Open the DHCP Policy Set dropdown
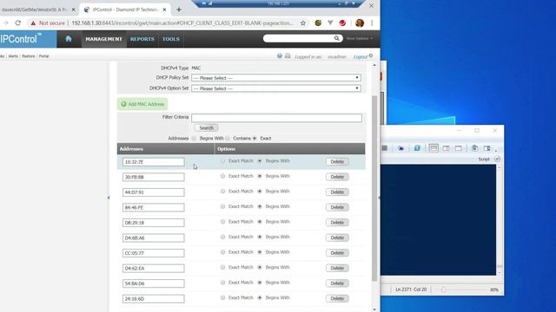This screenshot has height=312, width=556. tap(276, 77)
